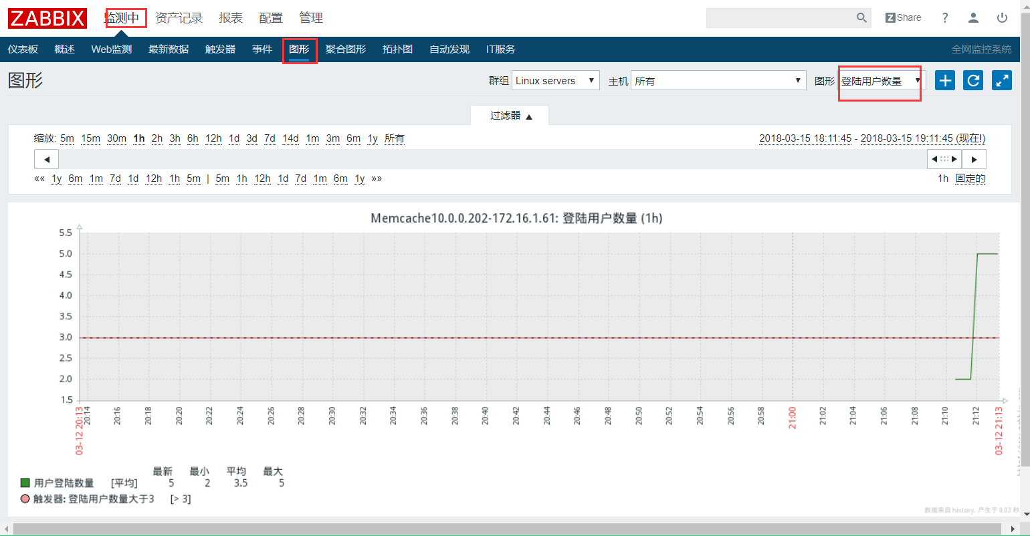This screenshot has width=1030, height=536.
Task: Go to 拓扑图 submenu
Action: click(397, 49)
